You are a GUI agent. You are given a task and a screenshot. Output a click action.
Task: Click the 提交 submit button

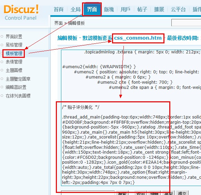coord(182,193)
